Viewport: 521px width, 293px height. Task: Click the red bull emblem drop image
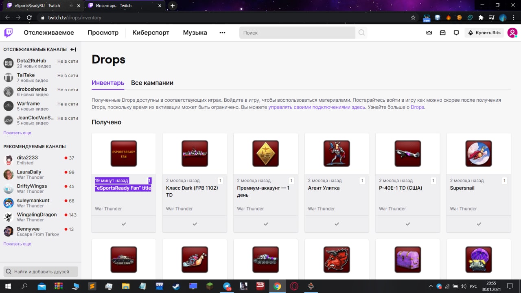click(337, 259)
